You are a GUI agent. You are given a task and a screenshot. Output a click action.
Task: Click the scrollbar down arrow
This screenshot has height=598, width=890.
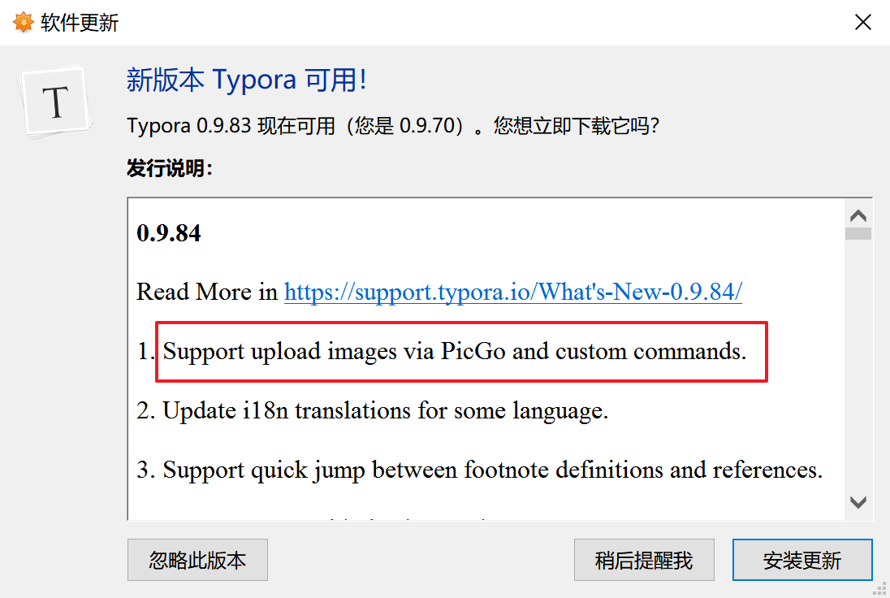858,501
